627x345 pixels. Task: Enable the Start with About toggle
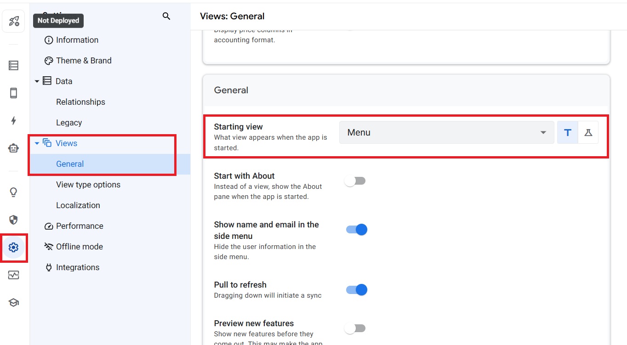pyautogui.click(x=355, y=181)
